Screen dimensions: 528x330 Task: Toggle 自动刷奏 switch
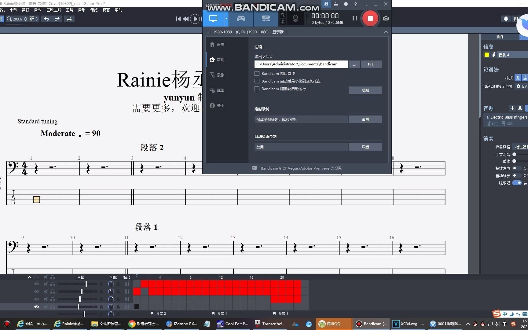[517, 175]
